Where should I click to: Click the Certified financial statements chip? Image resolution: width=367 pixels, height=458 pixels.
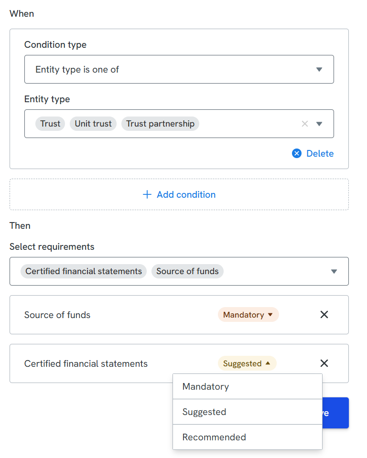pyautogui.click(x=84, y=271)
